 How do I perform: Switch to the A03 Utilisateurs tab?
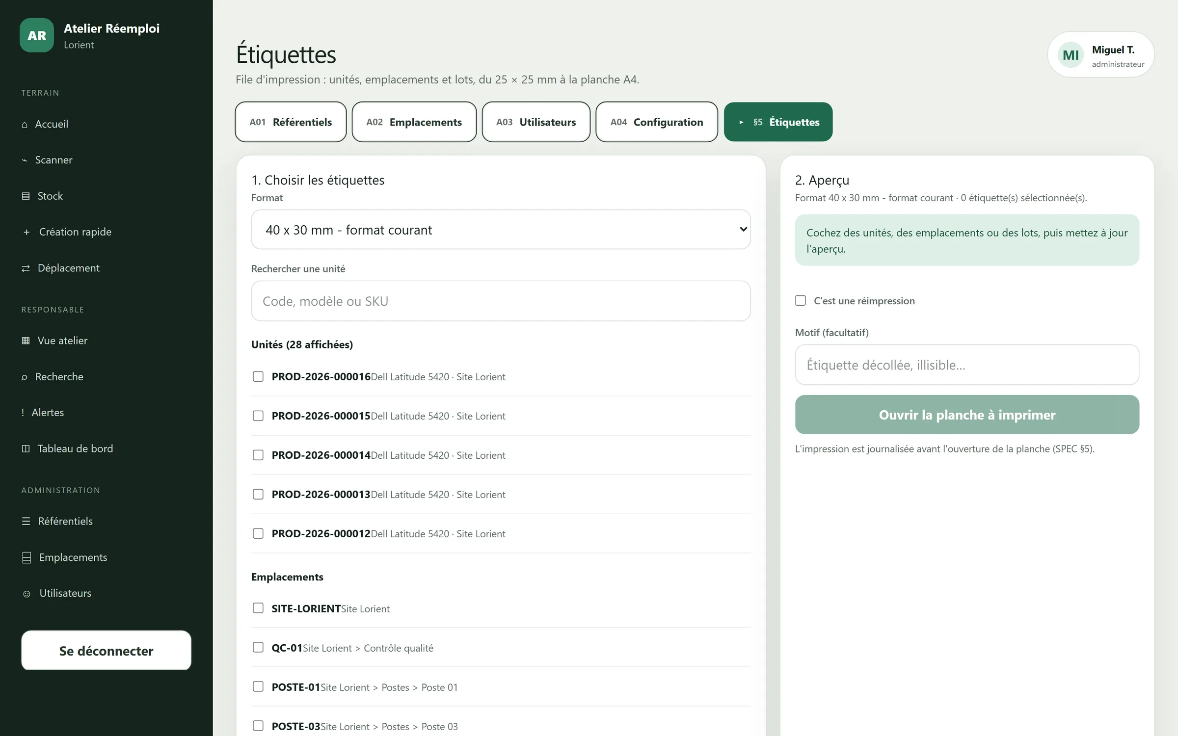click(536, 122)
